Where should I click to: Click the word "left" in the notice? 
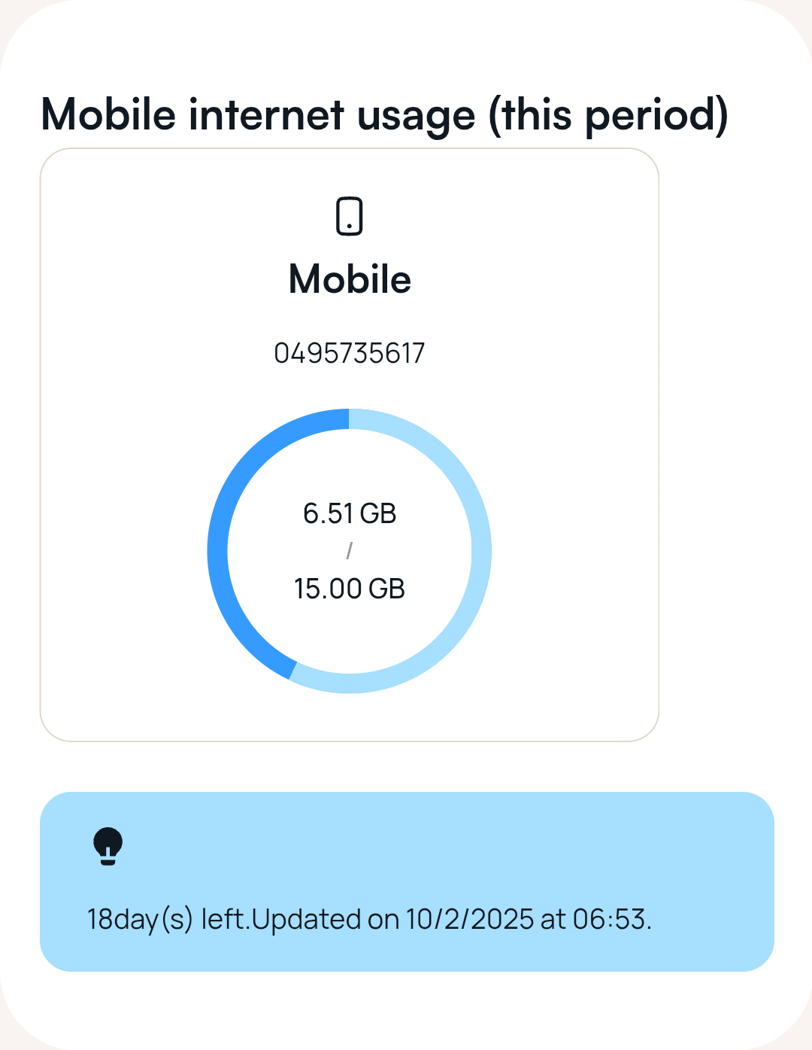click(223, 919)
